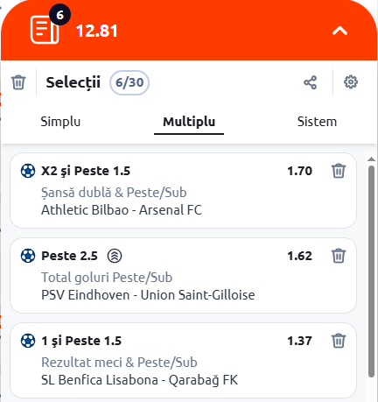The image size is (378, 402).
Task: Click the 6/30 selections counter badge
Action: coord(129,82)
